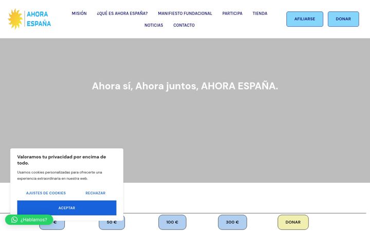Image resolution: width=370 pixels, height=231 pixels.
Task: Go to ¿Qué es Ahora España? page
Action: (x=122, y=13)
